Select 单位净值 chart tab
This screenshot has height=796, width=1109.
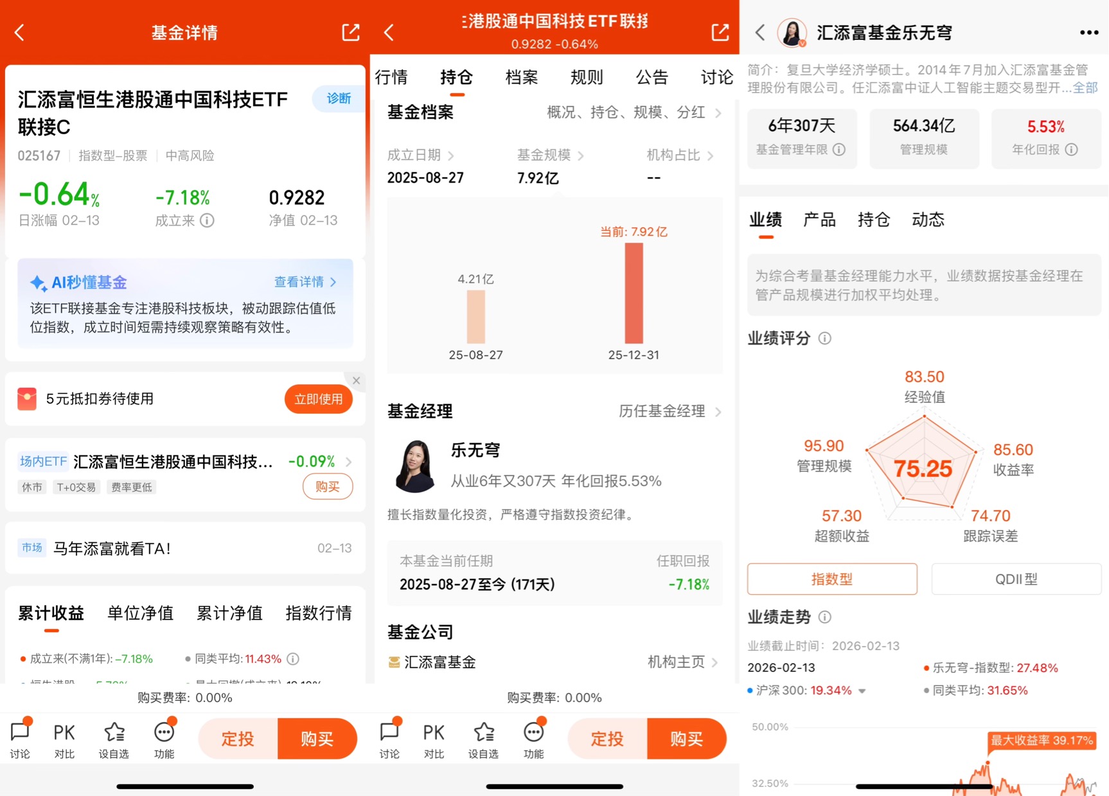[x=140, y=614]
